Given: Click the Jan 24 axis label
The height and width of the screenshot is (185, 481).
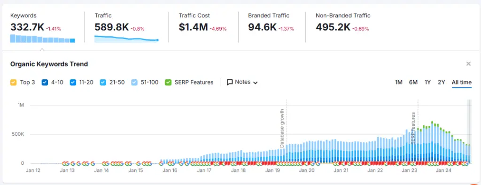Looking at the screenshot, I should tap(443, 170).
